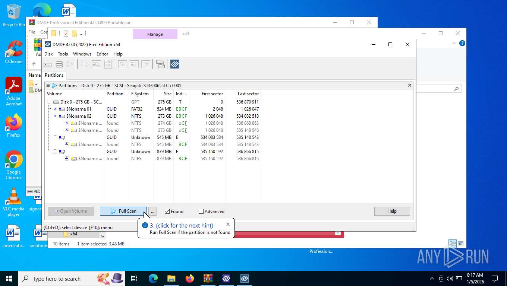
Task: Click the Windows Start button
Action: 9,279
